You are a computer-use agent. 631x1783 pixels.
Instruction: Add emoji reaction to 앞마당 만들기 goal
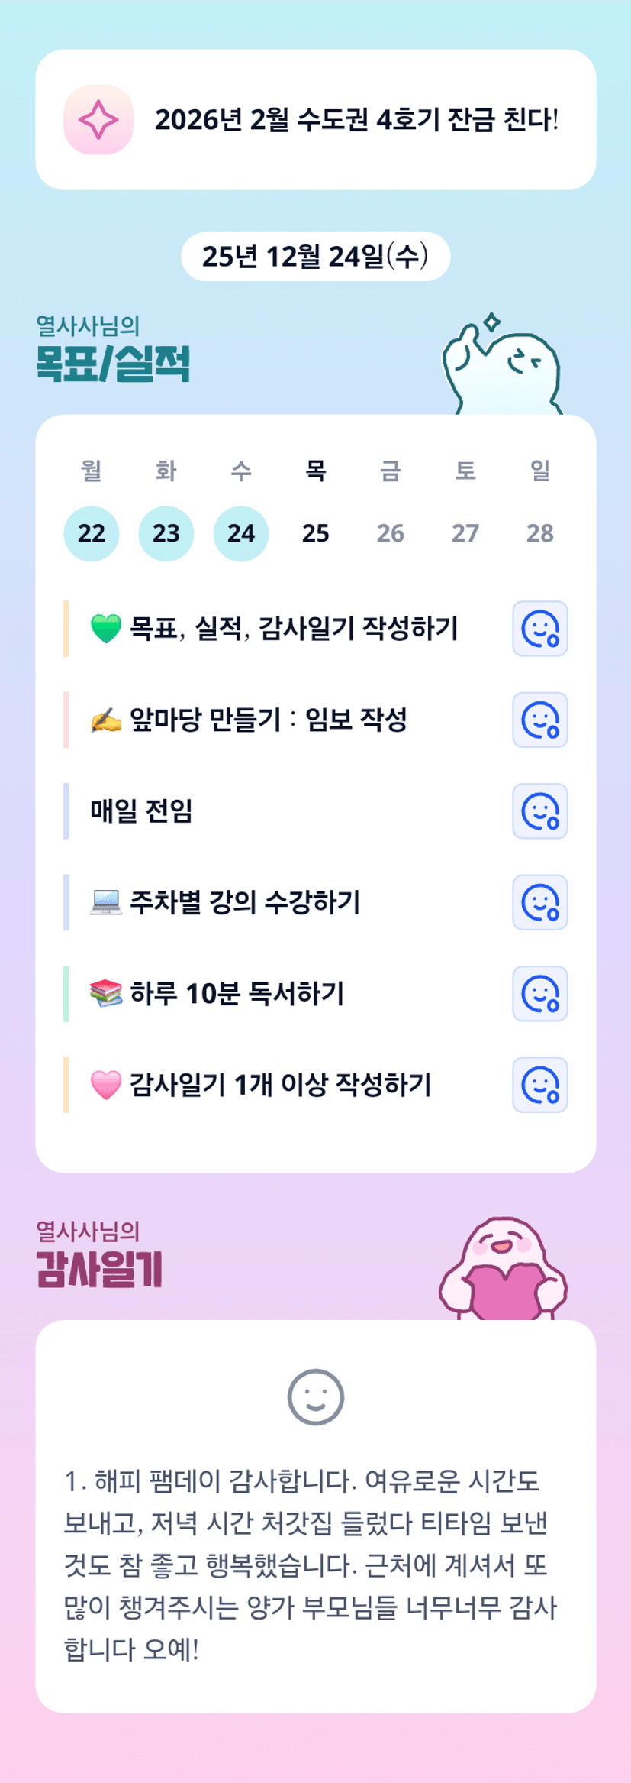(x=539, y=720)
